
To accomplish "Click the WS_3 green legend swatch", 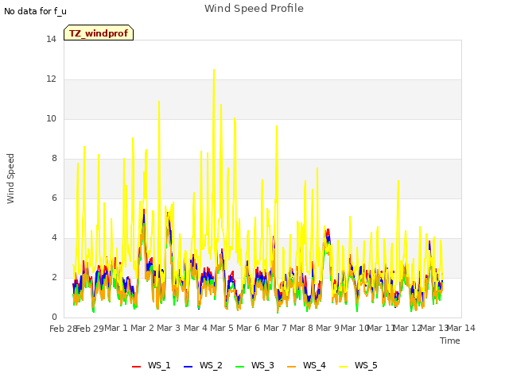I will coord(239,367).
